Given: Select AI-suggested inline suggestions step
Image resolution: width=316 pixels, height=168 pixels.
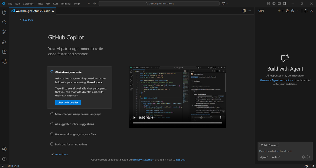Looking at the screenshot, I should point(74,124).
